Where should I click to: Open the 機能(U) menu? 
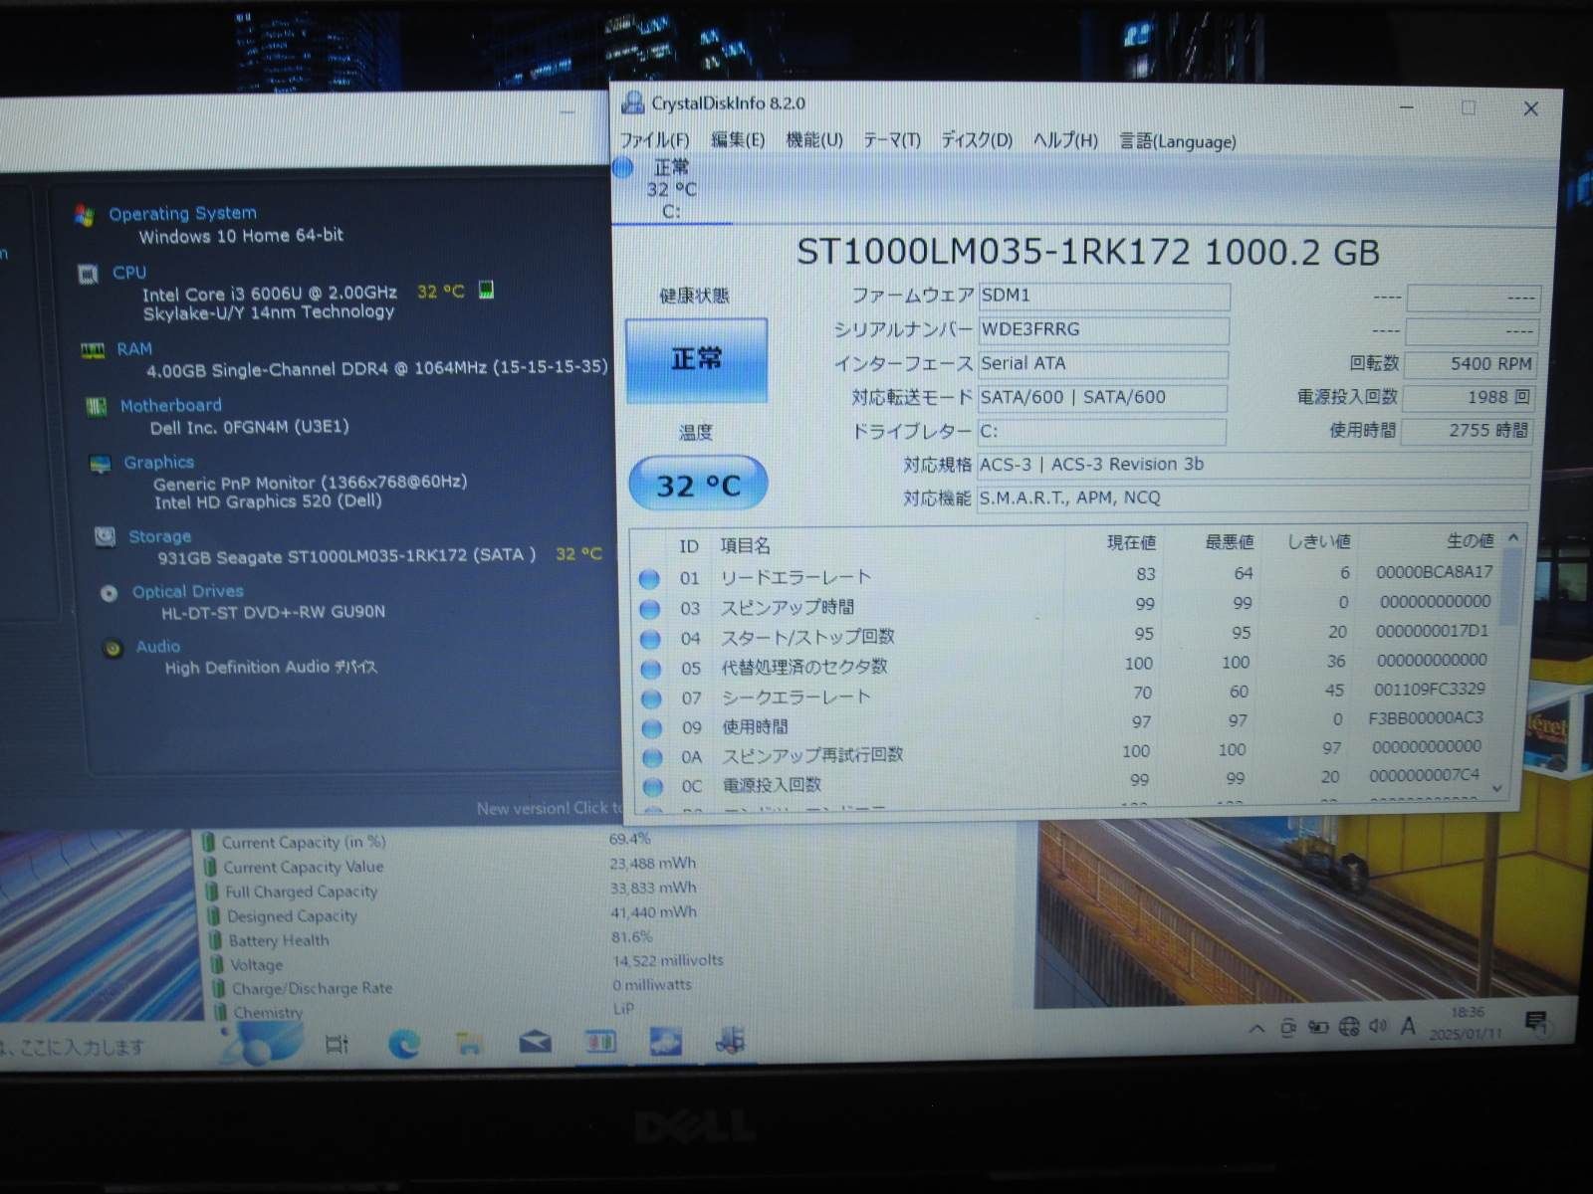tap(814, 140)
